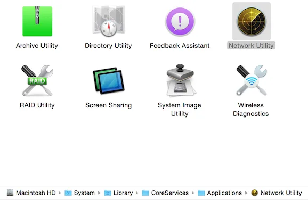The image size is (308, 200).
Task: Navigate to Applications folder in path bar
Action: 220,193
